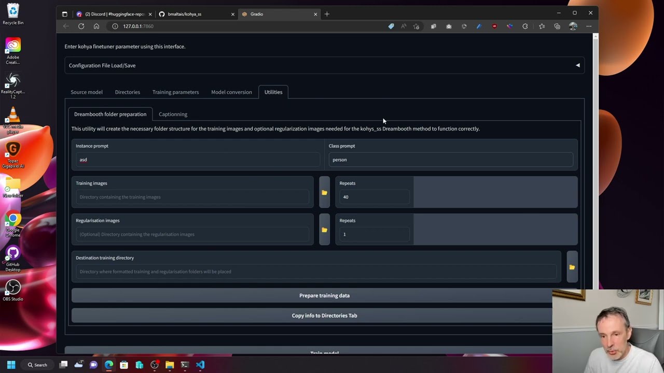Open the Recycle Bin desktop icon

coord(13,15)
